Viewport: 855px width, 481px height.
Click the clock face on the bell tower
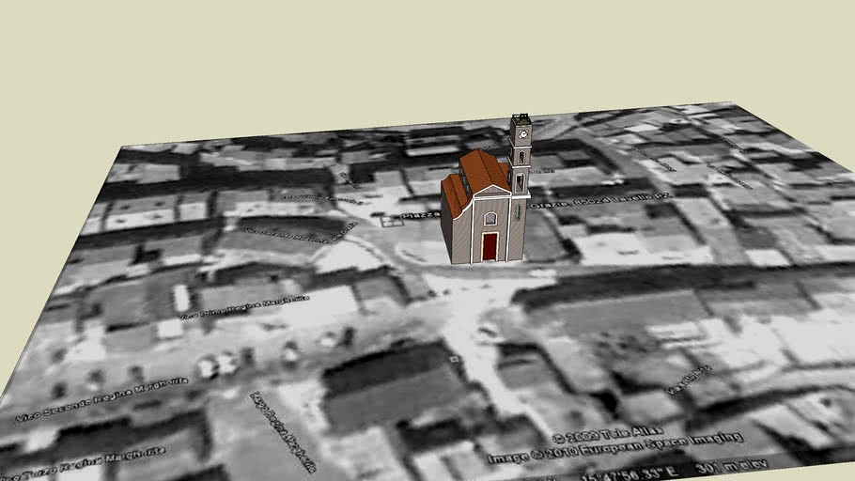(523, 134)
